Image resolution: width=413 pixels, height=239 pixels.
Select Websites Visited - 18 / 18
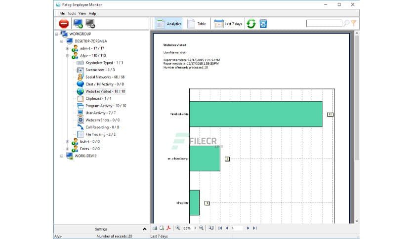pos(105,91)
